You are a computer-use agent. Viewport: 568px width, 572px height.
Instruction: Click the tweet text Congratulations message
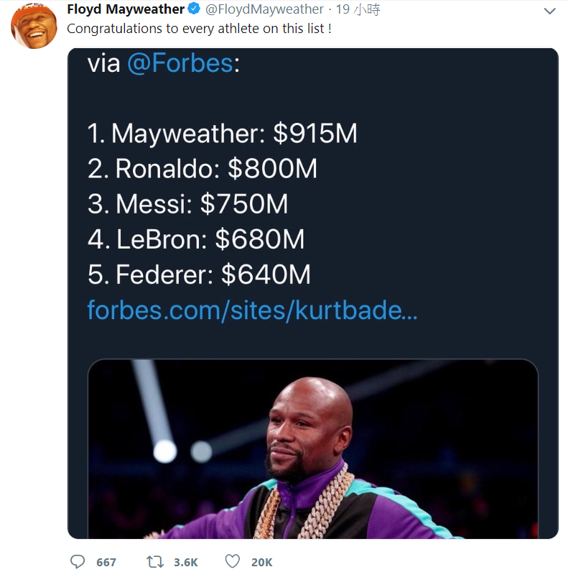pos(199,29)
